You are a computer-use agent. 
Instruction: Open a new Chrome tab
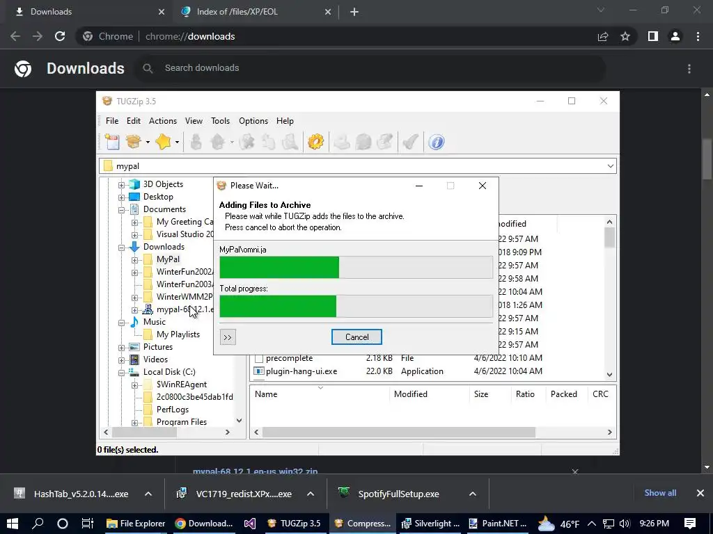tap(354, 12)
